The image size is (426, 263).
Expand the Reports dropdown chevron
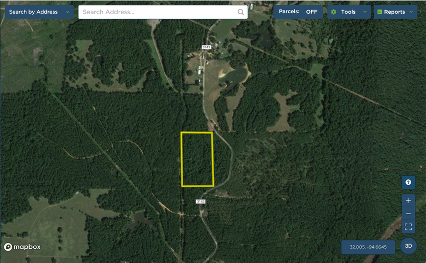(411, 12)
